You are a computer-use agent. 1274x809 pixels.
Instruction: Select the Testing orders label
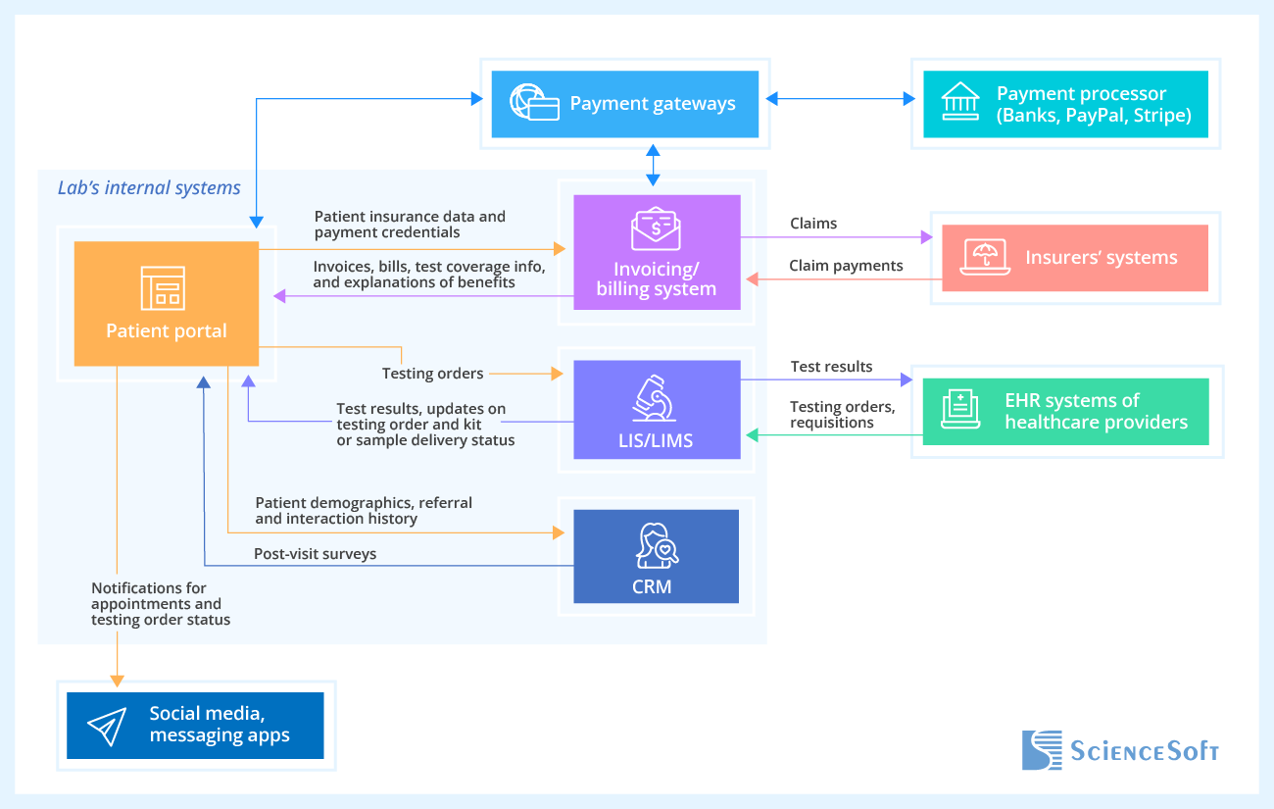pyautogui.click(x=433, y=374)
